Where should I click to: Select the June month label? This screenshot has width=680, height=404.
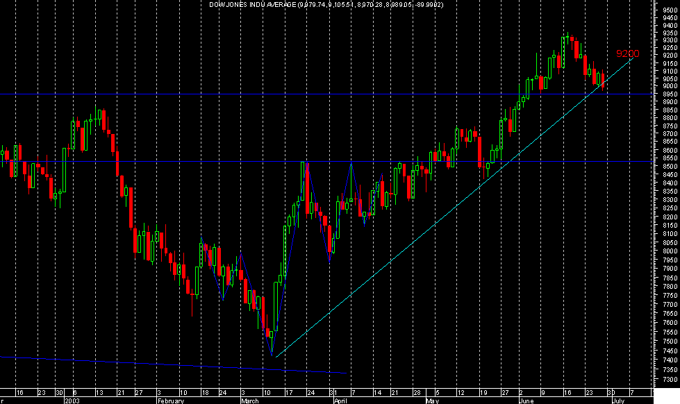[x=526, y=401]
